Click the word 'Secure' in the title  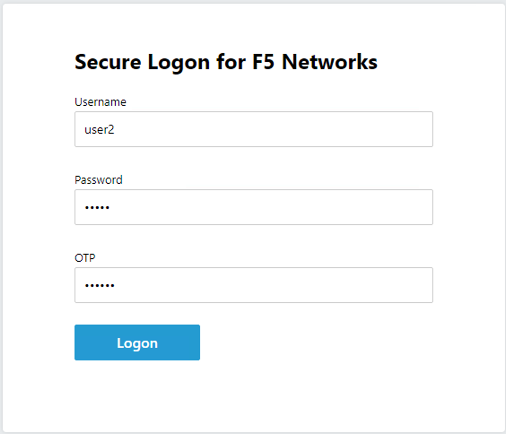(x=108, y=62)
